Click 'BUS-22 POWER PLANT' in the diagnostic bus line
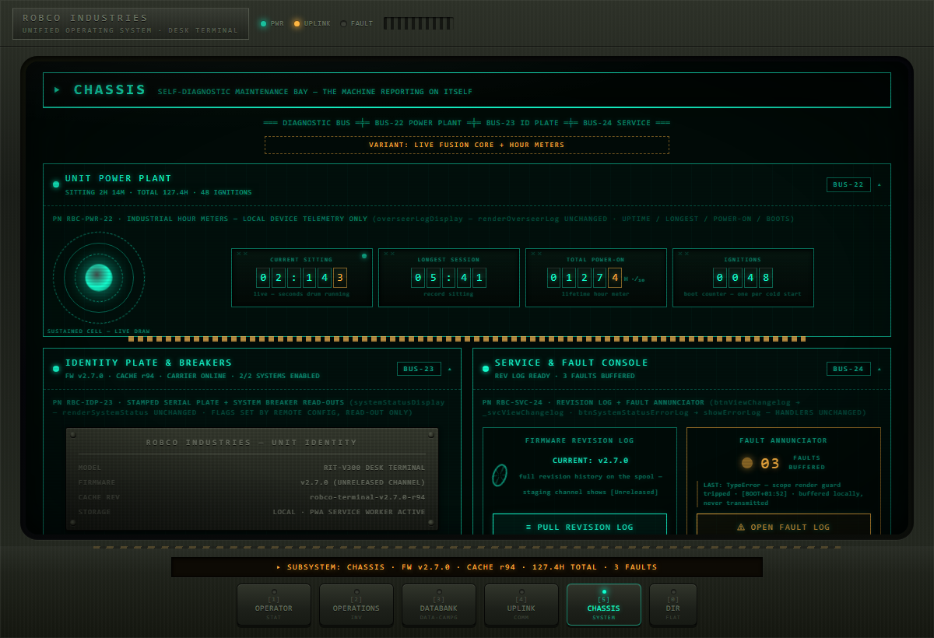This screenshot has width=934, height=638. 418,123
